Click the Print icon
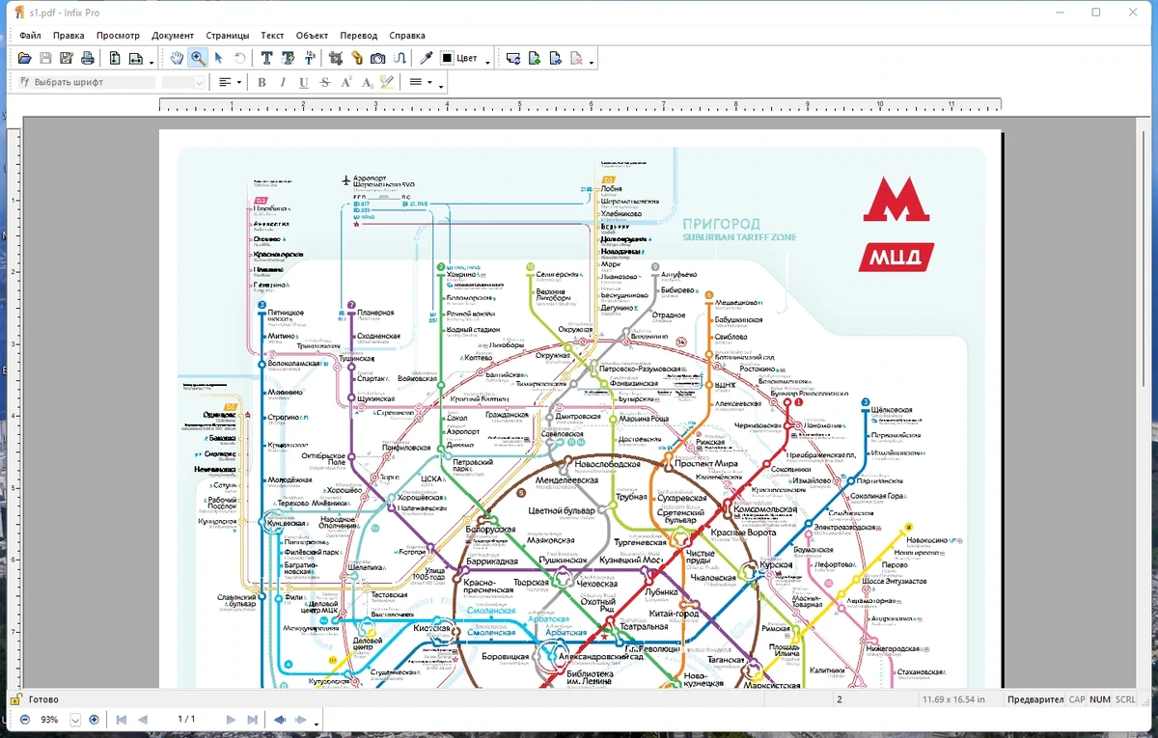 (x=87, y=59)
